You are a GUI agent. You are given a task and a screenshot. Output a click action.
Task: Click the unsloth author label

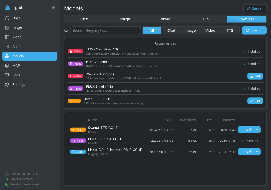tap(93, 143)
